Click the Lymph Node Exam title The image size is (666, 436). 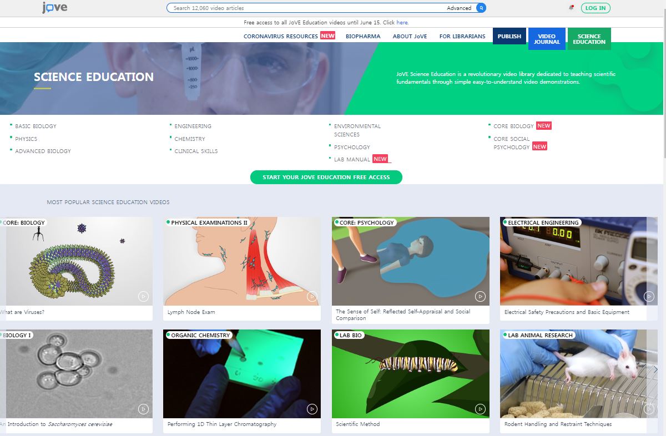click(x=191, y=312)
